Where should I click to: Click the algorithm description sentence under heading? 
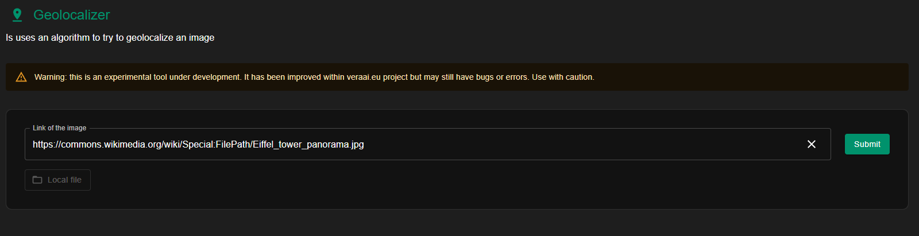pos(110,37)
